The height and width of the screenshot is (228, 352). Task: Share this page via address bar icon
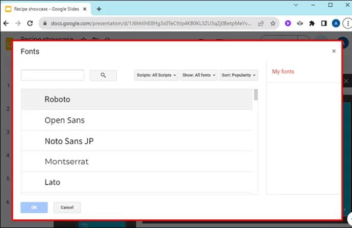click(261, 23)
